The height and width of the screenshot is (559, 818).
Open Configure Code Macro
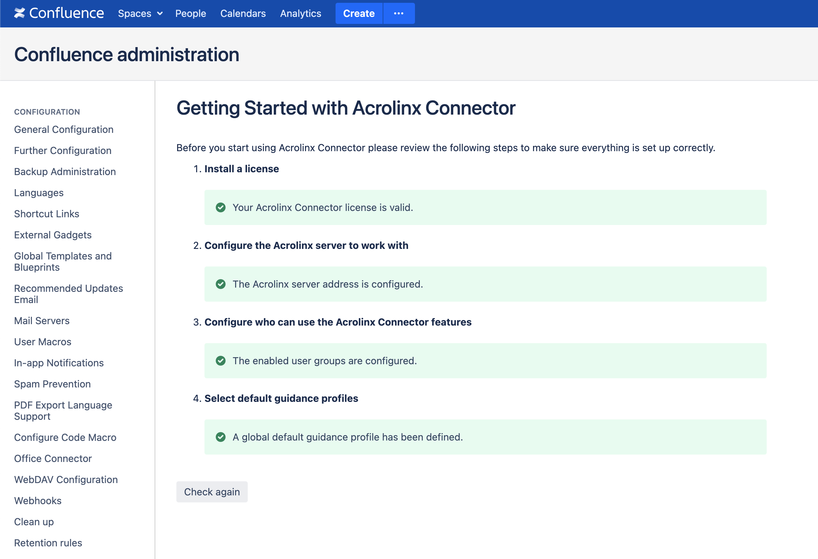tap(65, 437)
